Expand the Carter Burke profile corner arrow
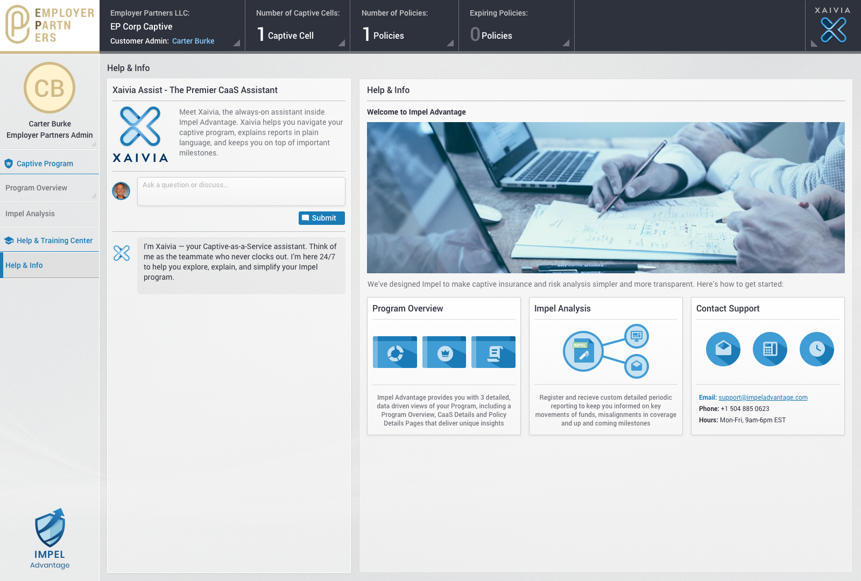861x581 pixels. pos(94,144)
